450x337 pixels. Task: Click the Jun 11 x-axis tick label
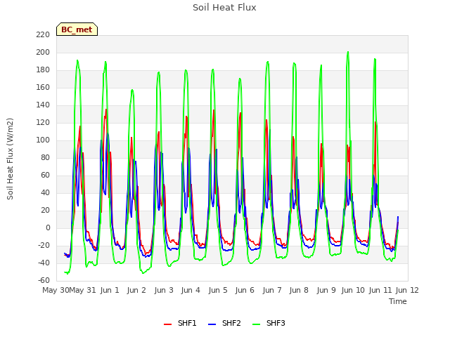coord(380,290)
